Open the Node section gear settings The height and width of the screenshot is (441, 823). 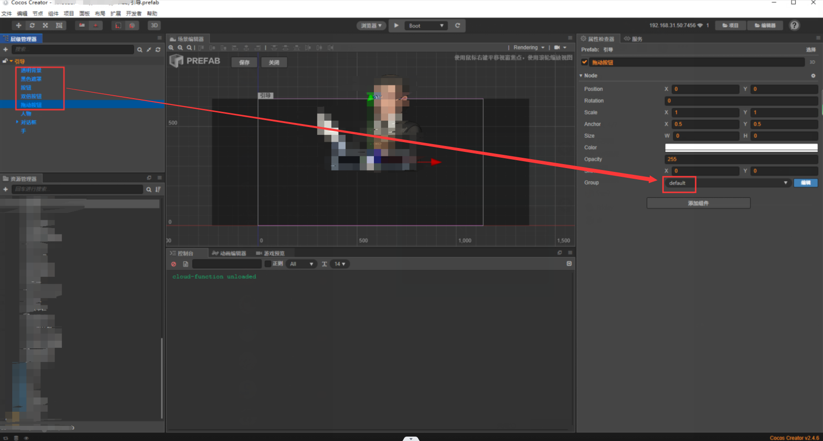coord(813,76)
